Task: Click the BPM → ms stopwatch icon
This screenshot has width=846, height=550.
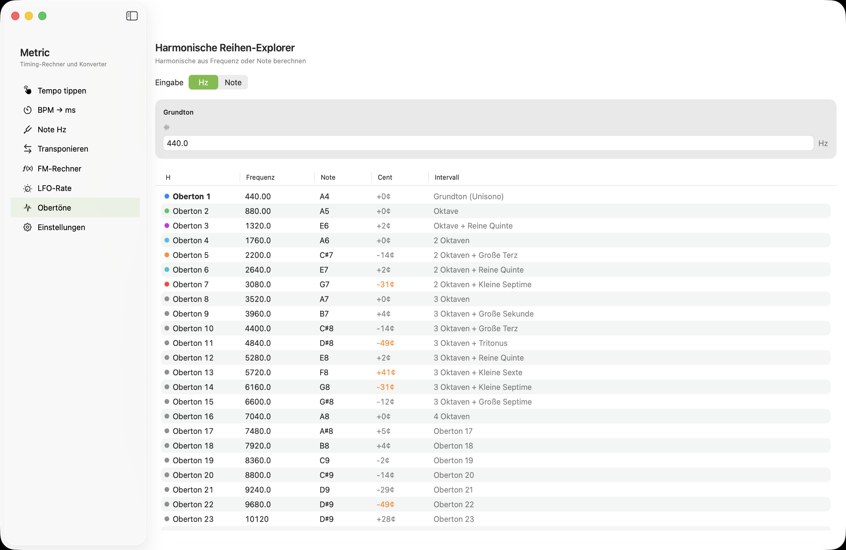Action: pyautogui.click(x=28, y=110)
